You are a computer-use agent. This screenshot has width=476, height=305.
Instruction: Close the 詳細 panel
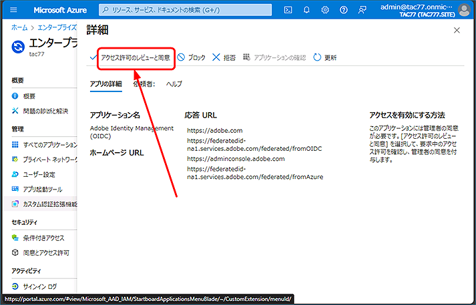[x=457, y=30]
